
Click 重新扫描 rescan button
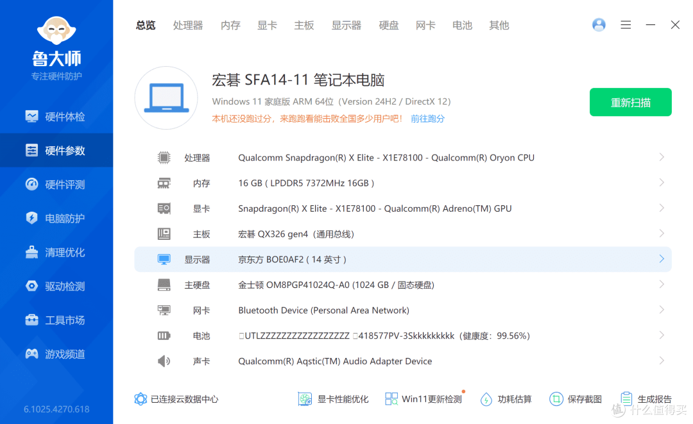630,102
